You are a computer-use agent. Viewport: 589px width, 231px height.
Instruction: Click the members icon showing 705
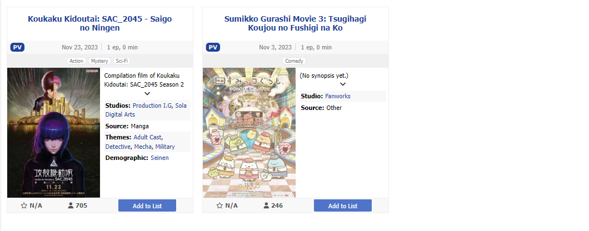(x=71, y=205)
